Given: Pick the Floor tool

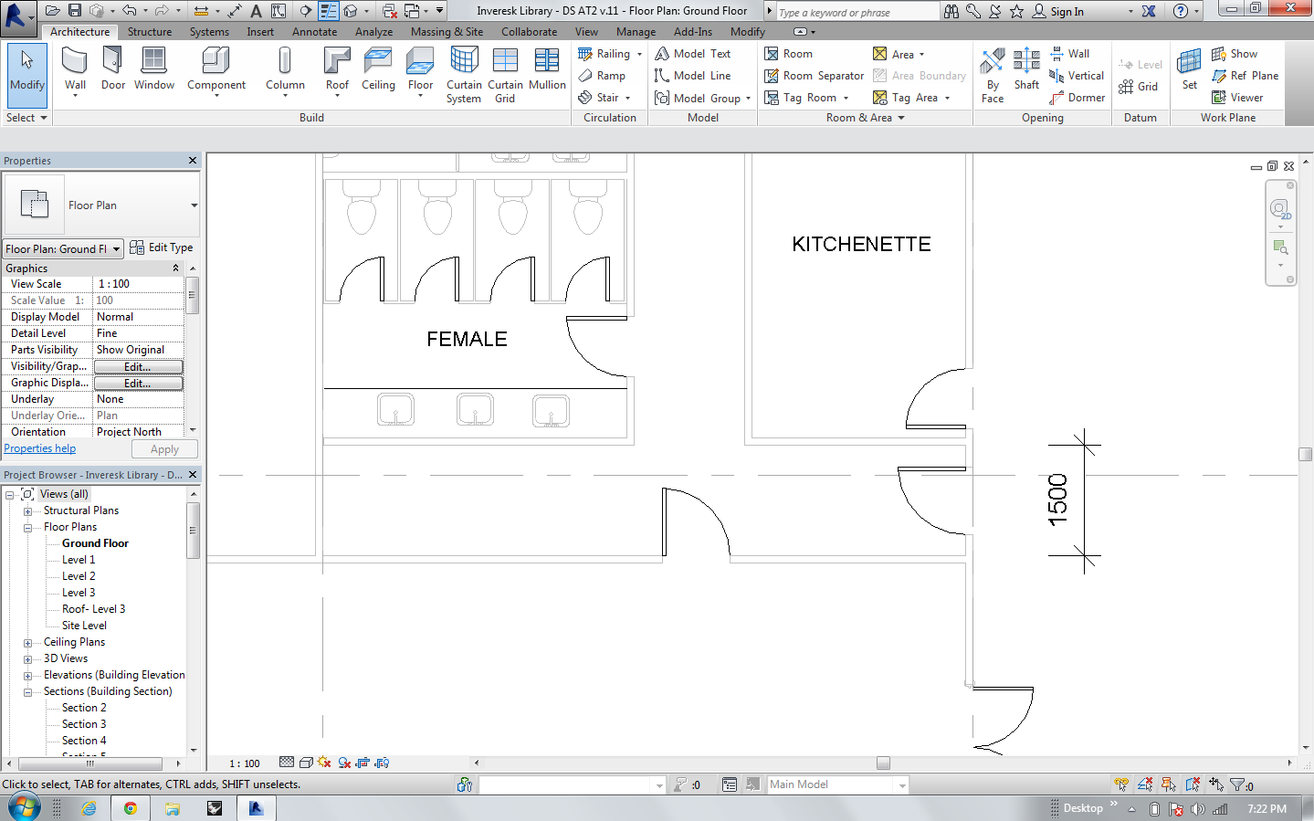Looking at the screenshot, I should [x=420, y=73].
